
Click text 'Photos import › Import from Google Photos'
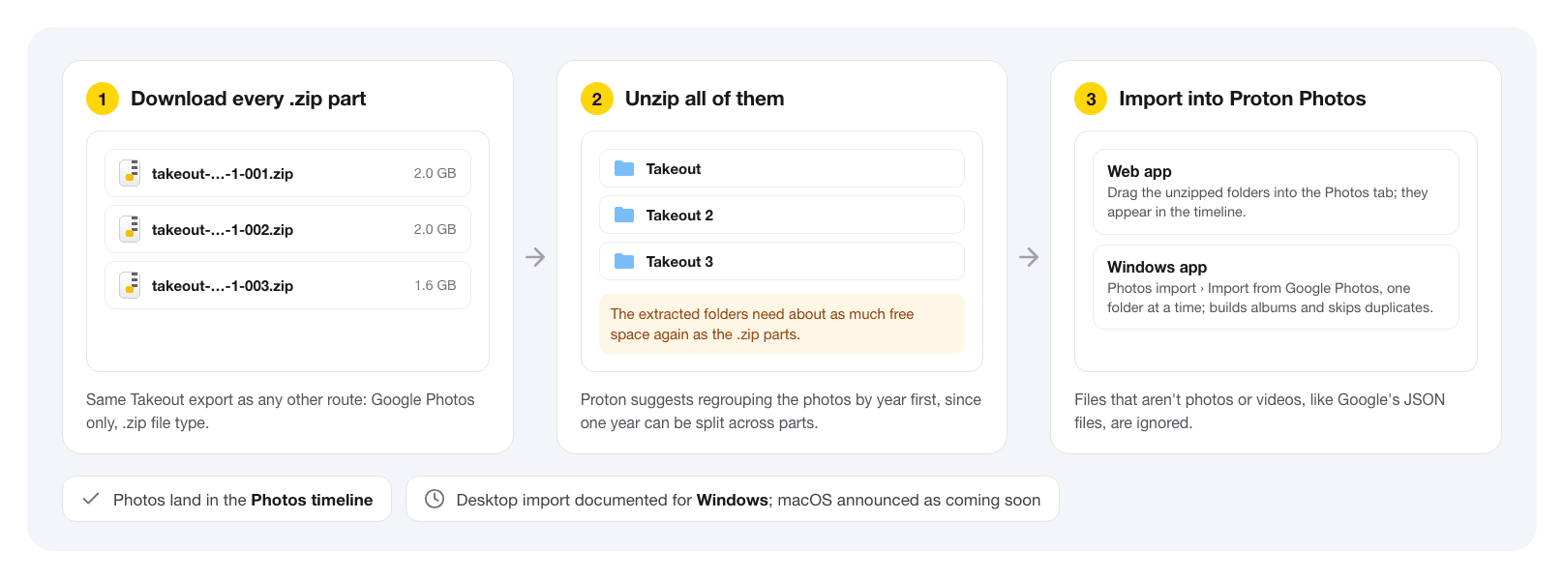click(1244, 288)
